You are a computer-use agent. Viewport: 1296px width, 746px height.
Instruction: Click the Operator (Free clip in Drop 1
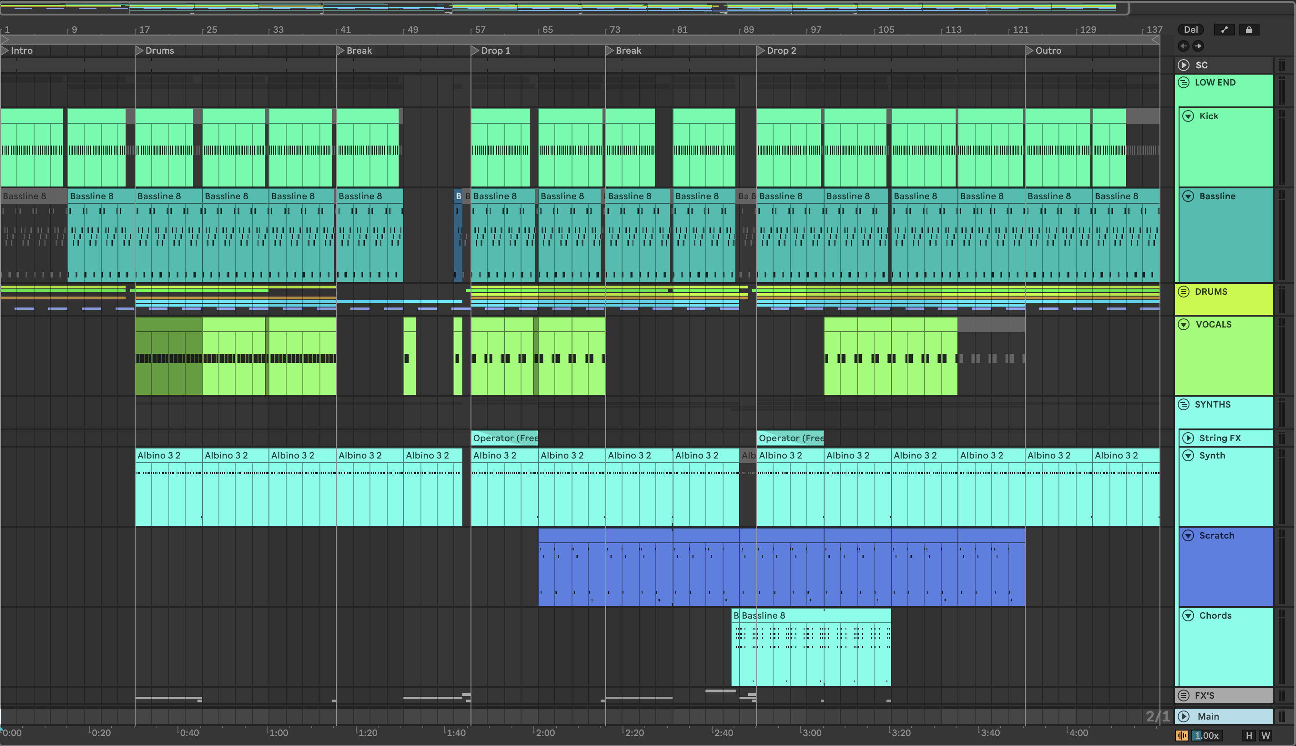tap(504, 438)
